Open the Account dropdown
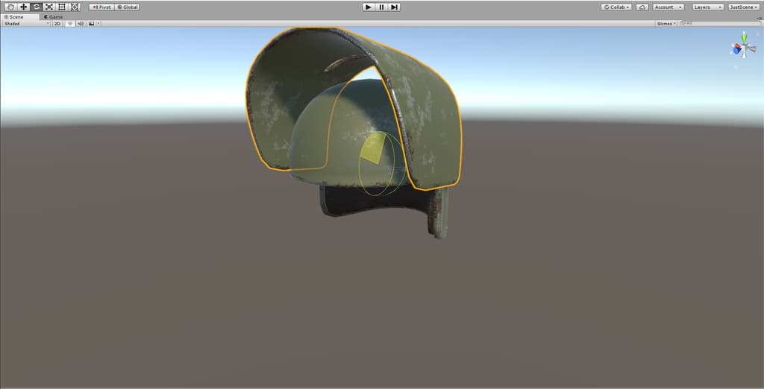 (668, 7)
